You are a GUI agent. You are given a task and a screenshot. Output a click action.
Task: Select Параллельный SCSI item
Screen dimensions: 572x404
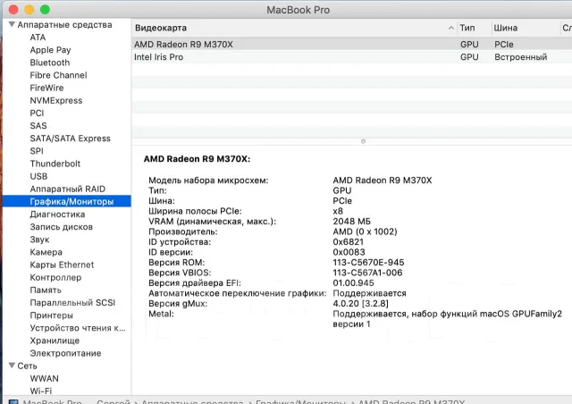click(x=72, y=303)
